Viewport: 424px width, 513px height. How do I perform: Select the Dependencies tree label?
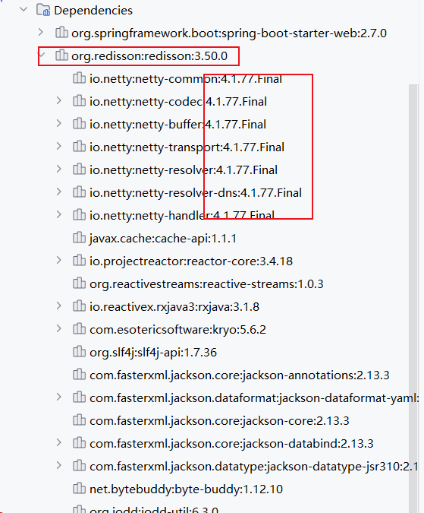93,11
